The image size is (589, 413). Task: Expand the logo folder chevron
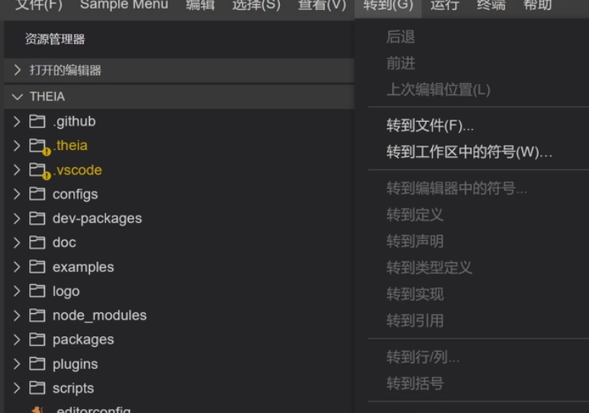(x=17, y=291)
